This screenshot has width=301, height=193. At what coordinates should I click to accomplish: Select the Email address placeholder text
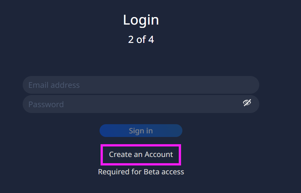pyautogui.click(x=54, y=85)
